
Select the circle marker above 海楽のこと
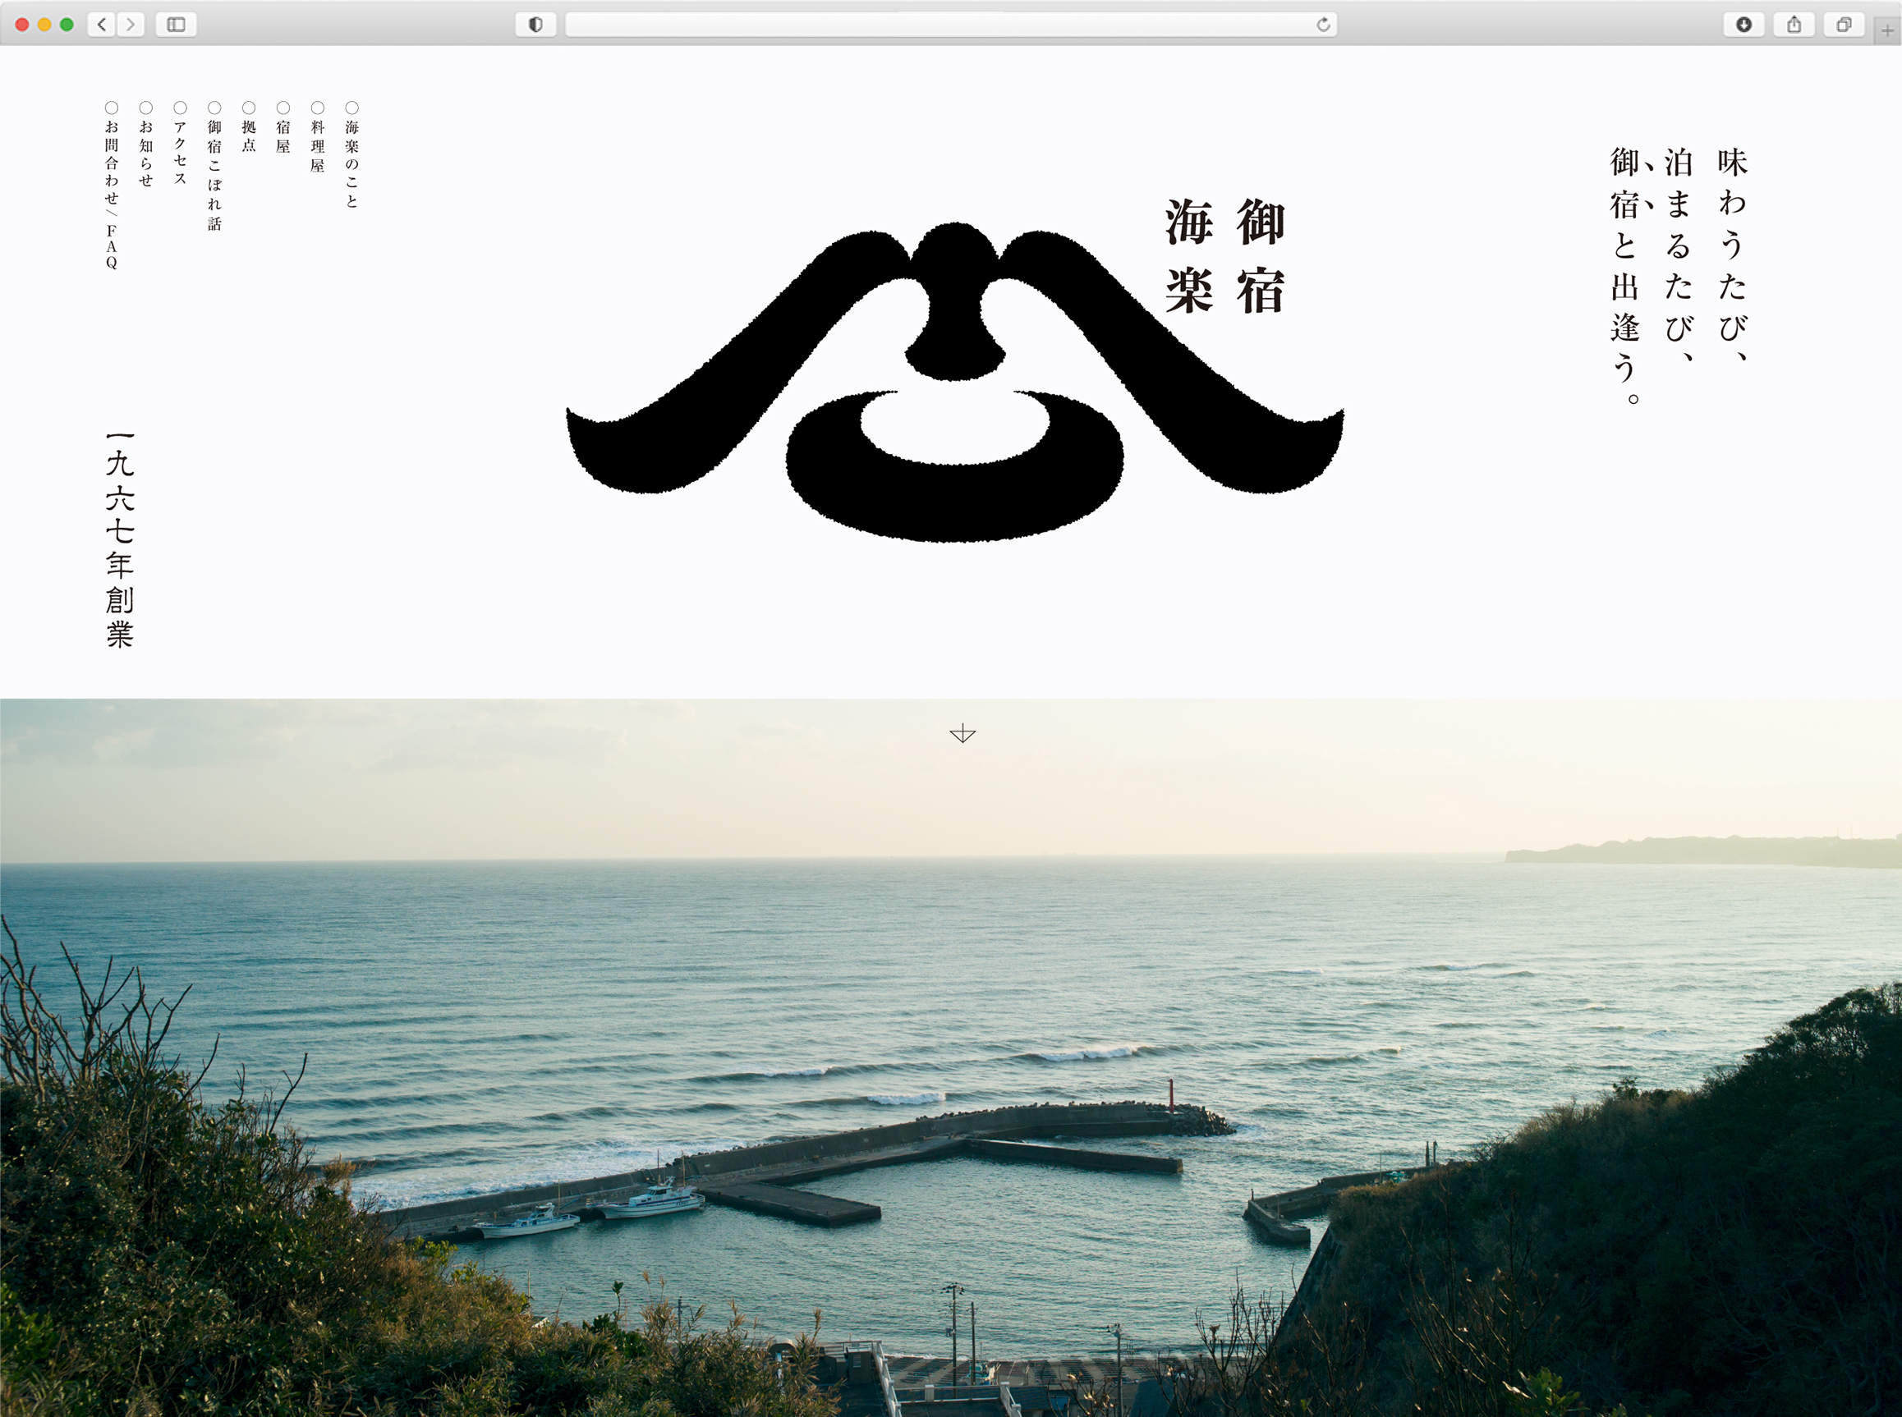coord(351,108)
